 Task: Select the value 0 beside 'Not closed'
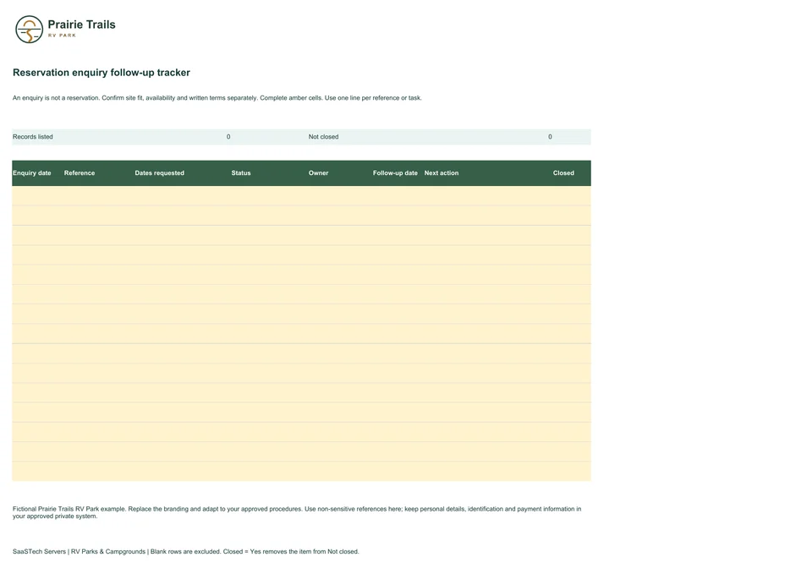pos(550,137)
